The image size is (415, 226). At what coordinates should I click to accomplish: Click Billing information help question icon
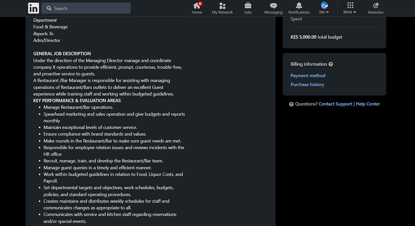coord(331,64)
